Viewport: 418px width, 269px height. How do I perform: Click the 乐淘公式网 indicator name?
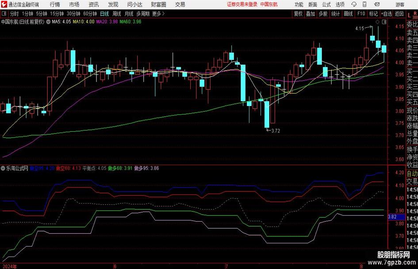coord(17,168)
